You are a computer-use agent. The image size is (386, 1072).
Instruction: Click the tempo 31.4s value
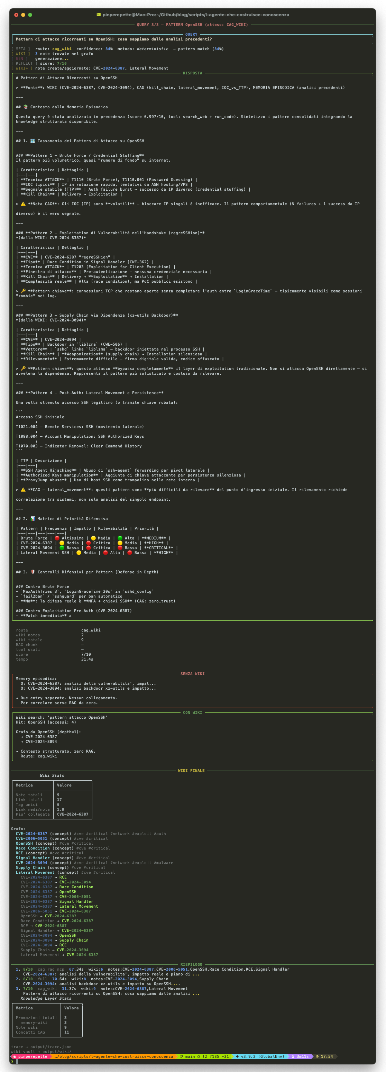tap(87, 659)
